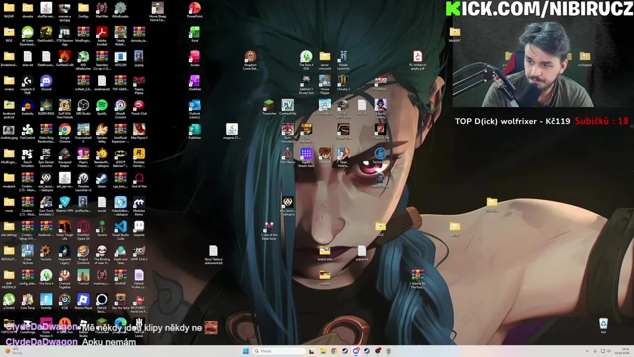Select the Nový Textový dokument.txt file
The width and height of the screenshot is (634, 357).
(213, 255)
